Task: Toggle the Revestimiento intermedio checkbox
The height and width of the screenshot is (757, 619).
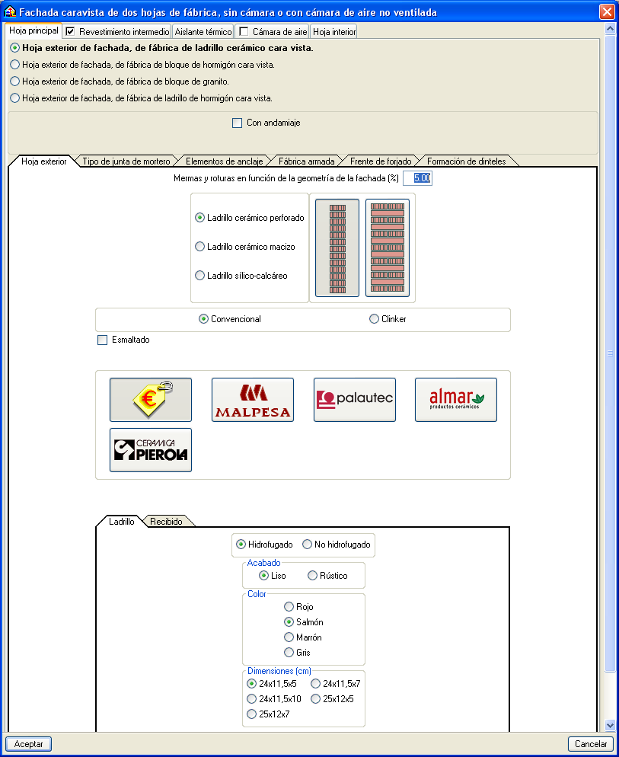Action: coord(70,32)
